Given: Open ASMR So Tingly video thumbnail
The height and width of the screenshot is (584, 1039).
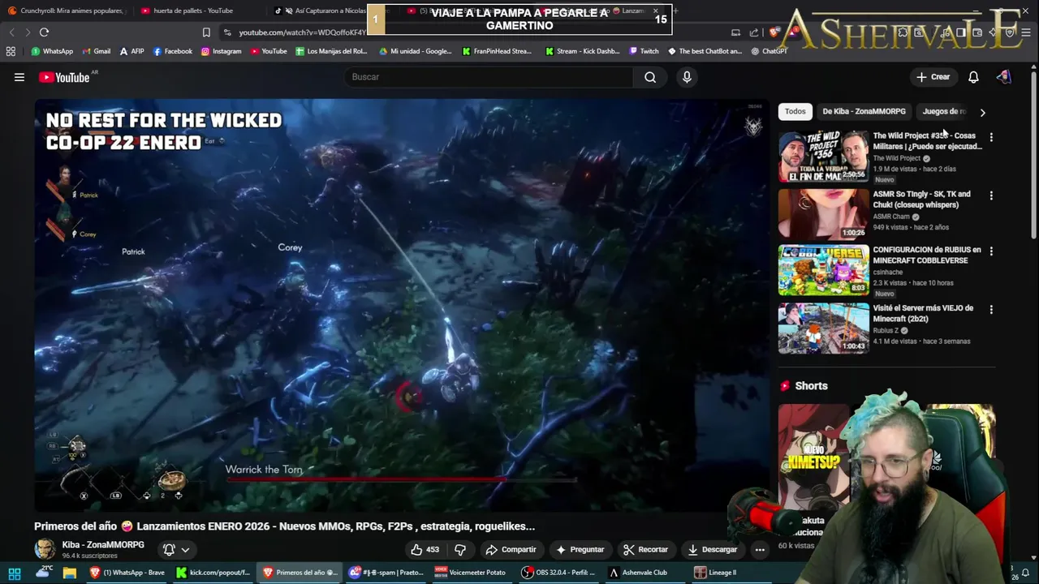Looking at the screenshot, I should point(823,214).
